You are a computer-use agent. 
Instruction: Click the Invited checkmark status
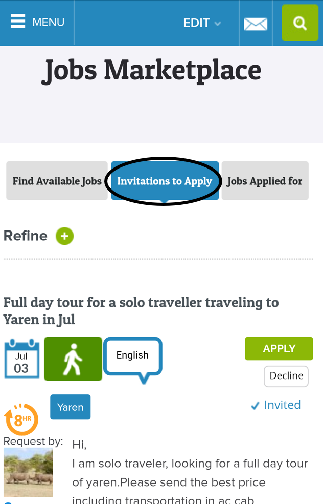275,405
